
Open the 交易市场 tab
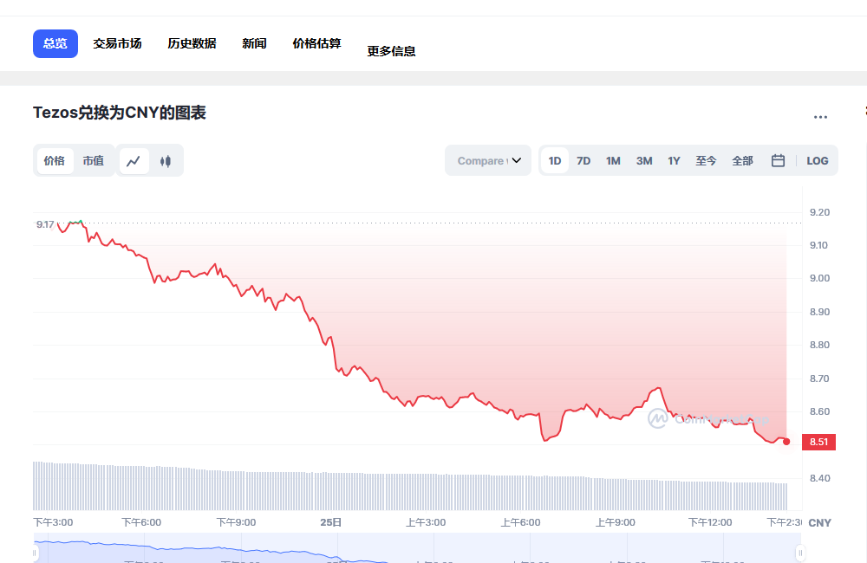point(117,43)
